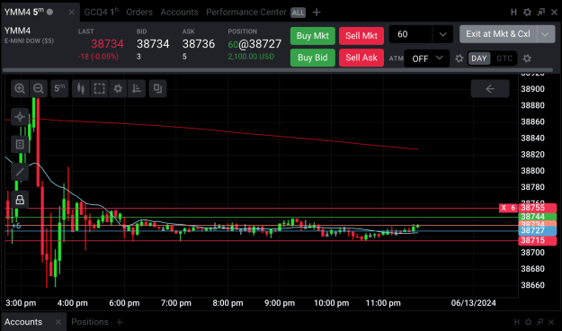Open the notes list tool
Image resolution: width=562 pixels, height=331 pixels.
[x=20, y=144]
